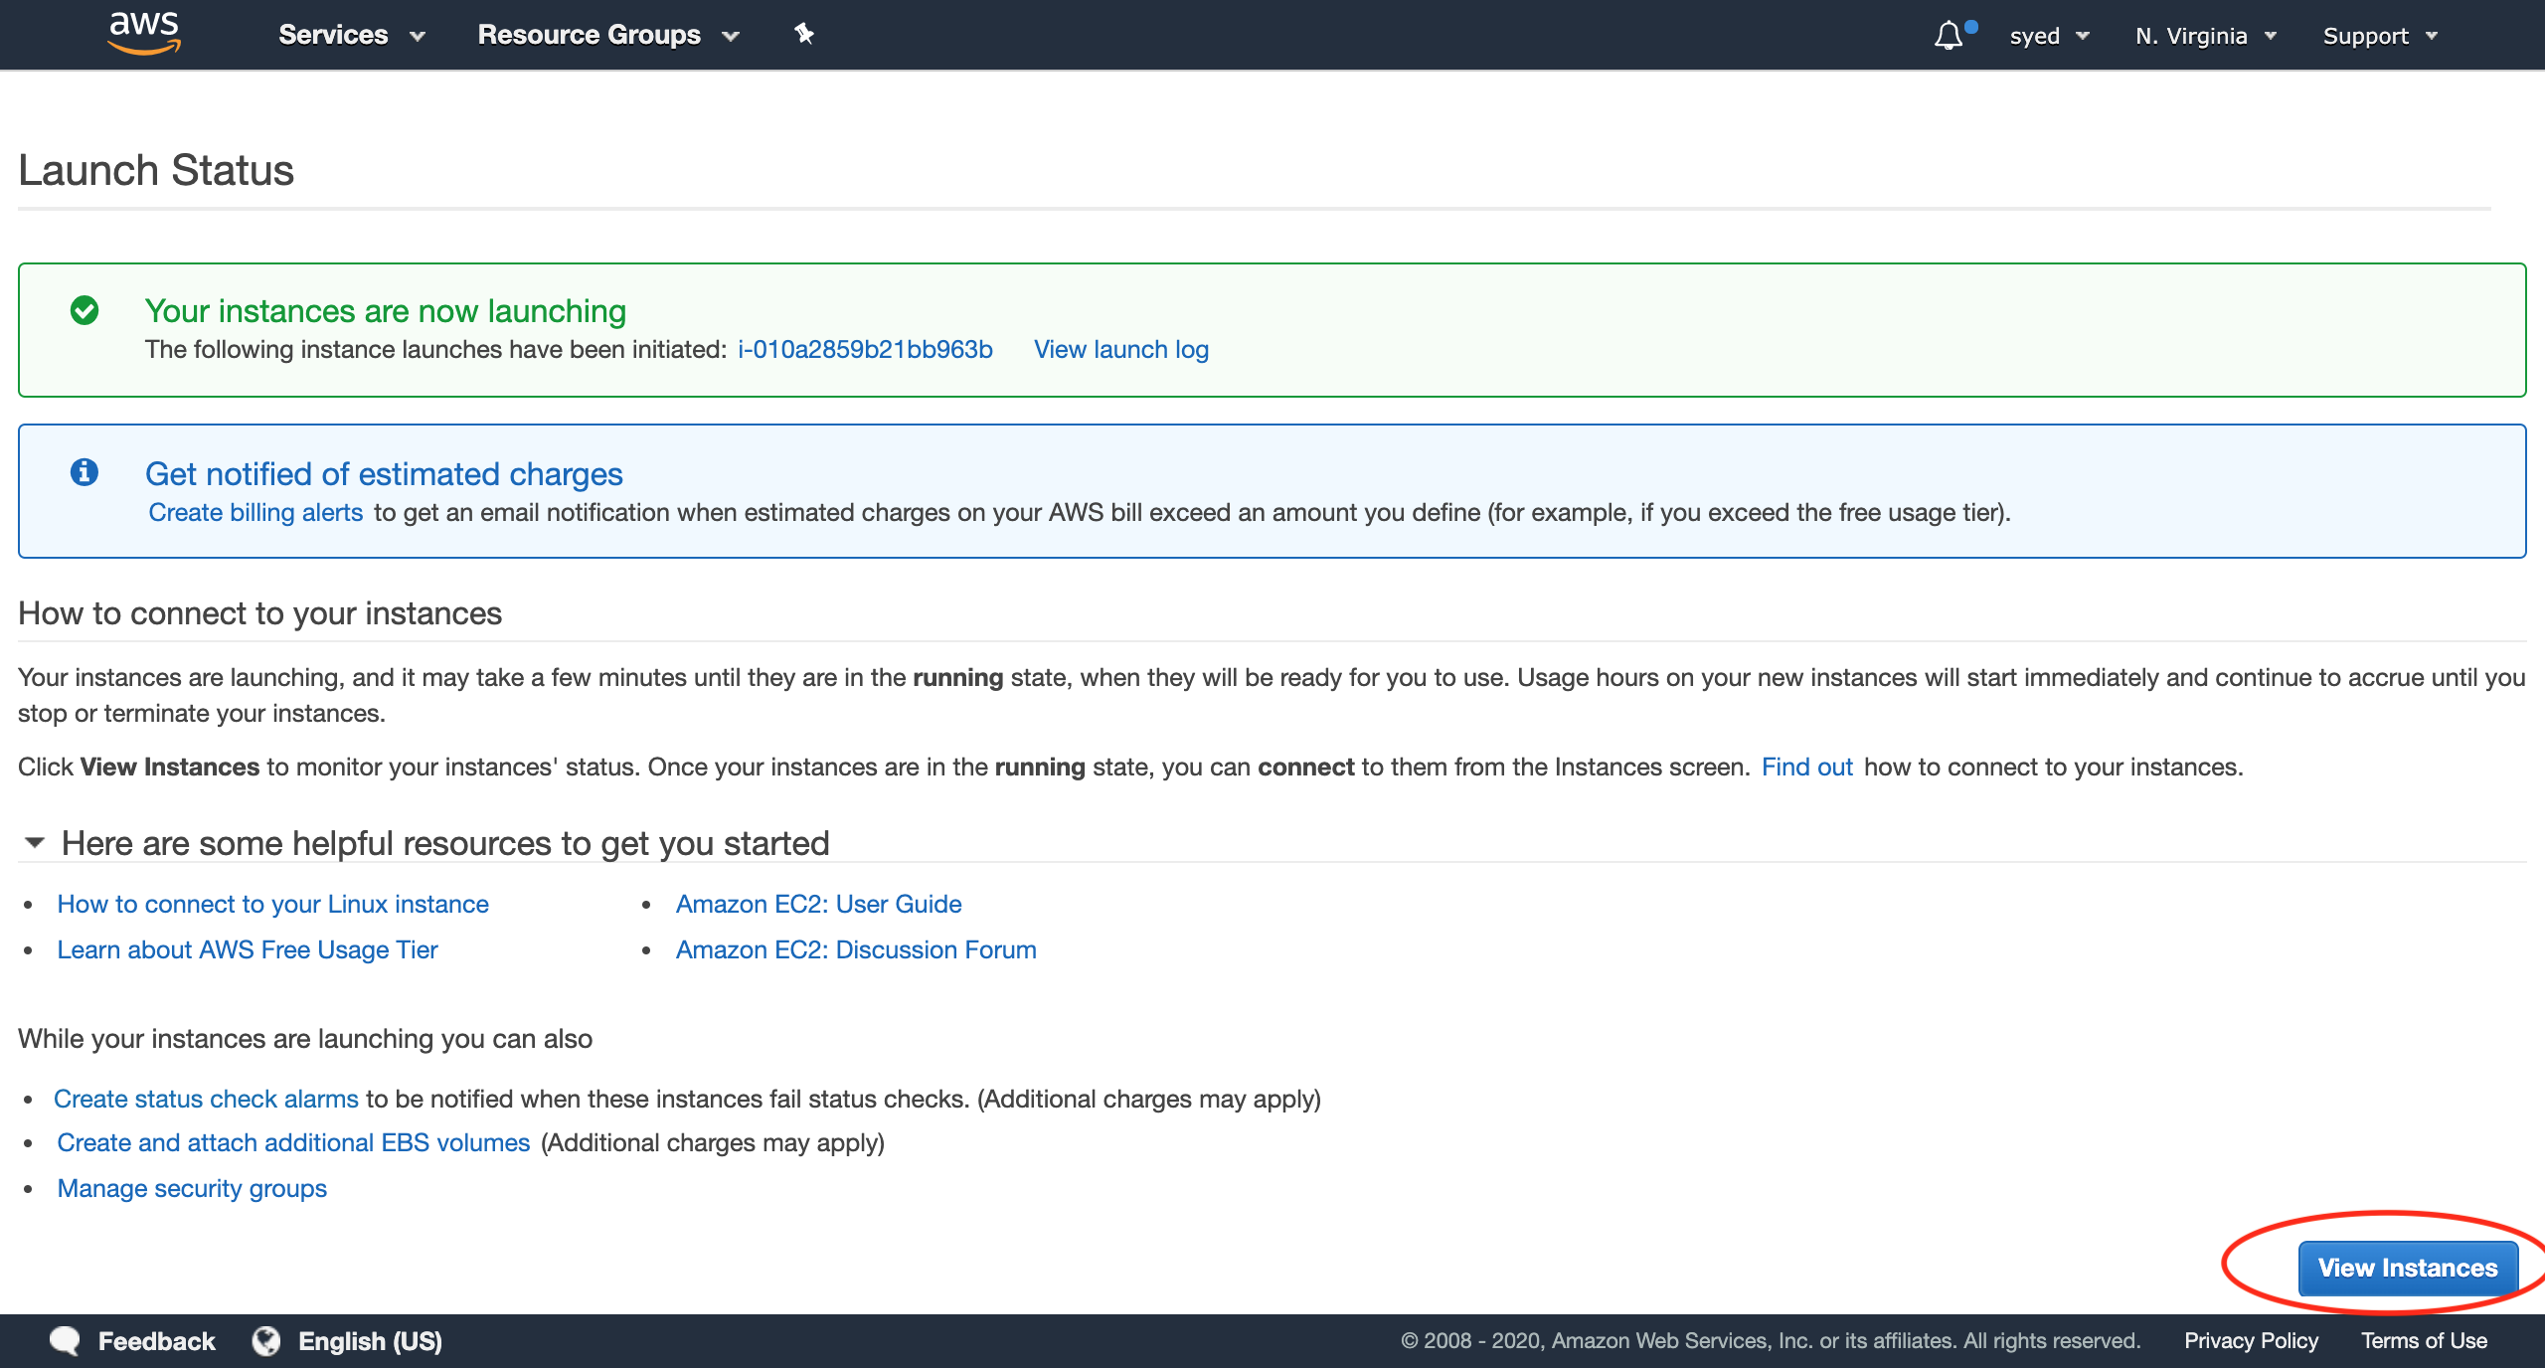
Task: Click Create status check alarms link
Action: tap(206, 1099)
